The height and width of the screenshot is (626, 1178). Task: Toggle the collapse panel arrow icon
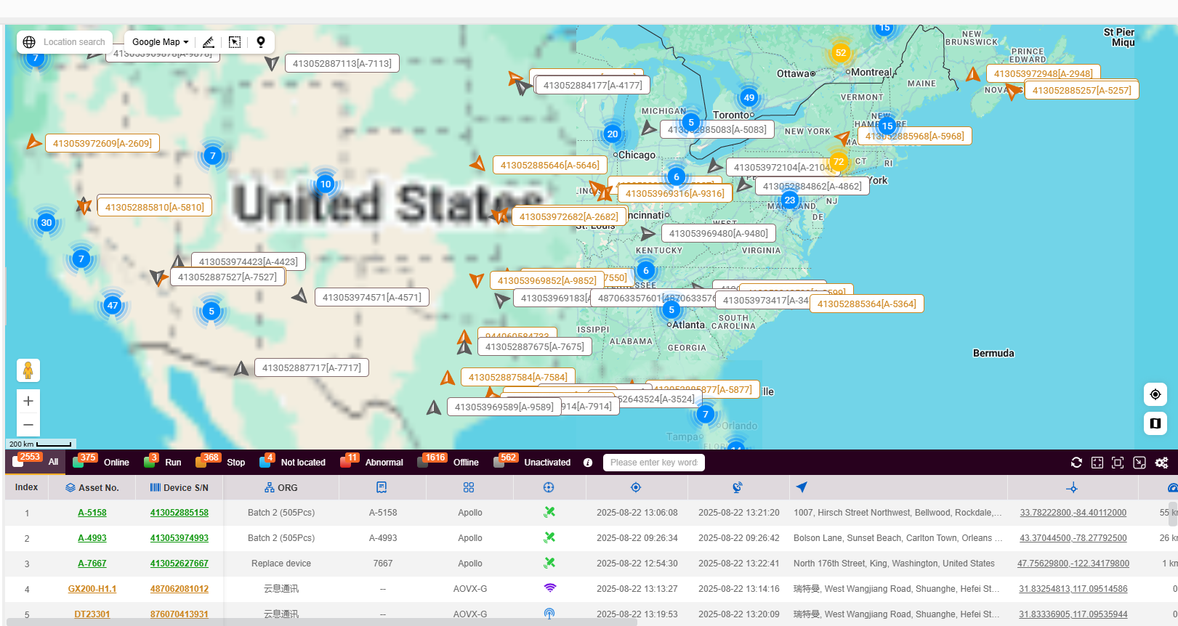1139,463
